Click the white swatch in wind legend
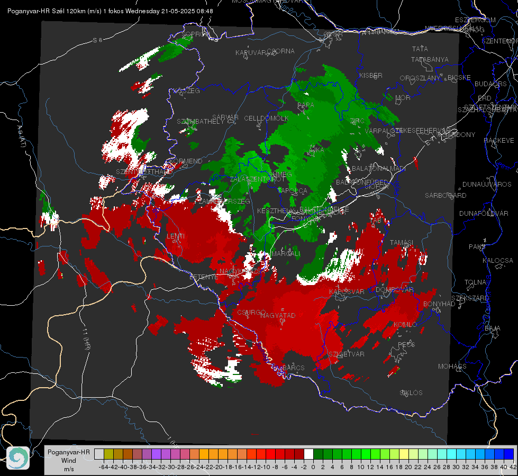518x476 pixels. [308, 454]
